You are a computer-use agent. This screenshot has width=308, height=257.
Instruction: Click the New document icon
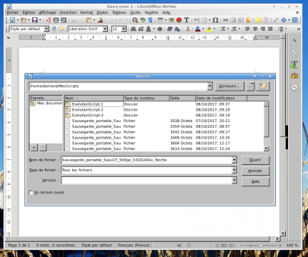[x=12, y=20]
